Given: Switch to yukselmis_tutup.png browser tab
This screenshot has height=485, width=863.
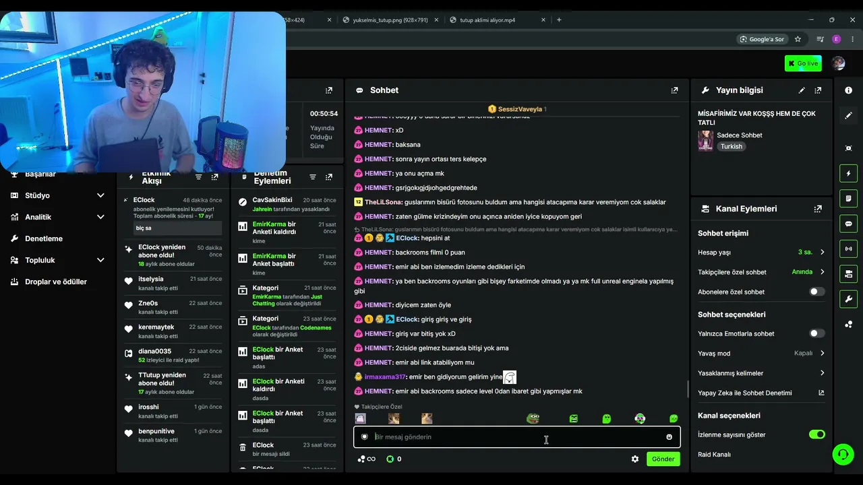Looking at the screenshot, I should coord(390,20).
